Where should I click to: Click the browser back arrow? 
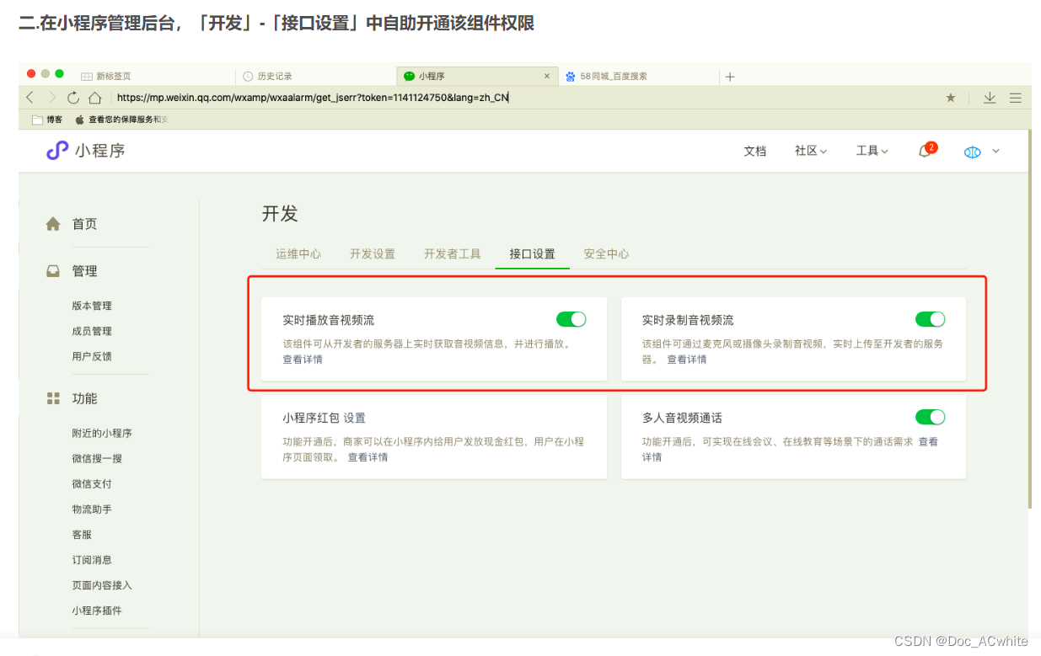click(x=30, y=98)
